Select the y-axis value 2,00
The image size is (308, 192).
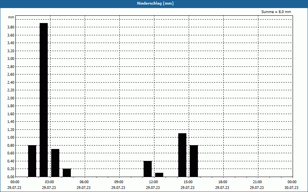pyautogui.click(x=11, y=98)
